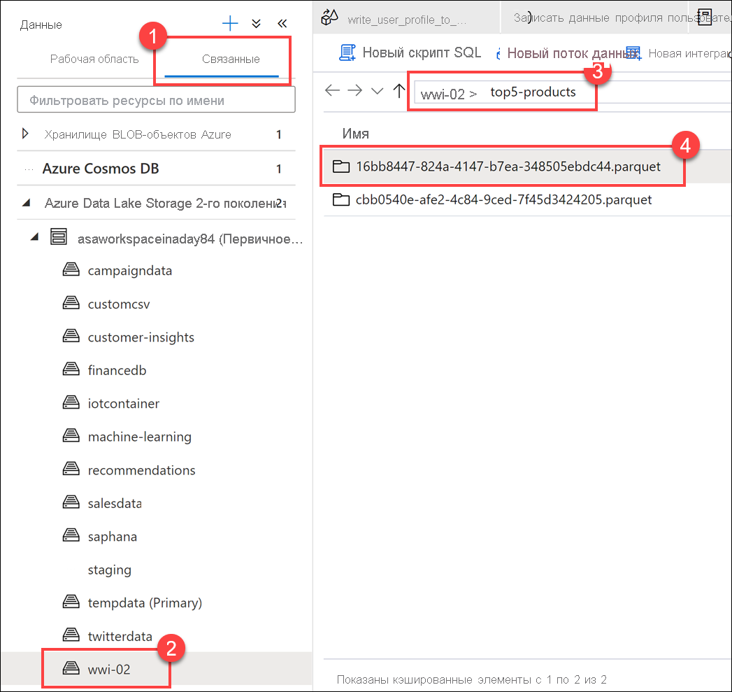732x692 pixels.
Task: Open the customcsv container
Action: pos(119,304)
